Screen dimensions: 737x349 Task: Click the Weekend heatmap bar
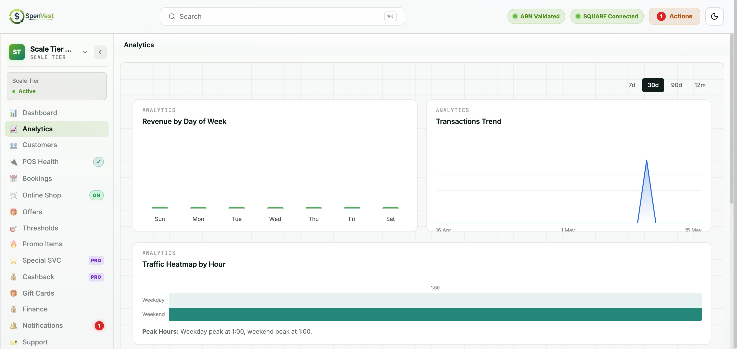point(435,314)
